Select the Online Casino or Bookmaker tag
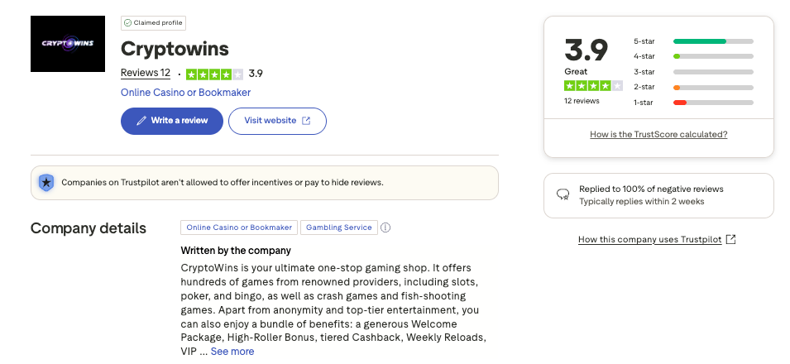The image size is (790, 364). pos(239,227)
